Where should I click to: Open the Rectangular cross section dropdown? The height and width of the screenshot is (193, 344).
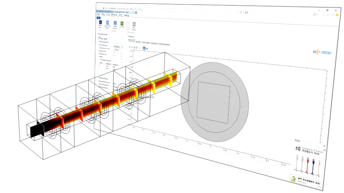point(118,47)
